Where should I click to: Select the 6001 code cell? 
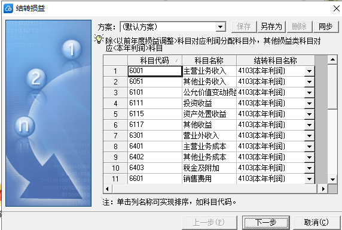click(x=155, y=71)
